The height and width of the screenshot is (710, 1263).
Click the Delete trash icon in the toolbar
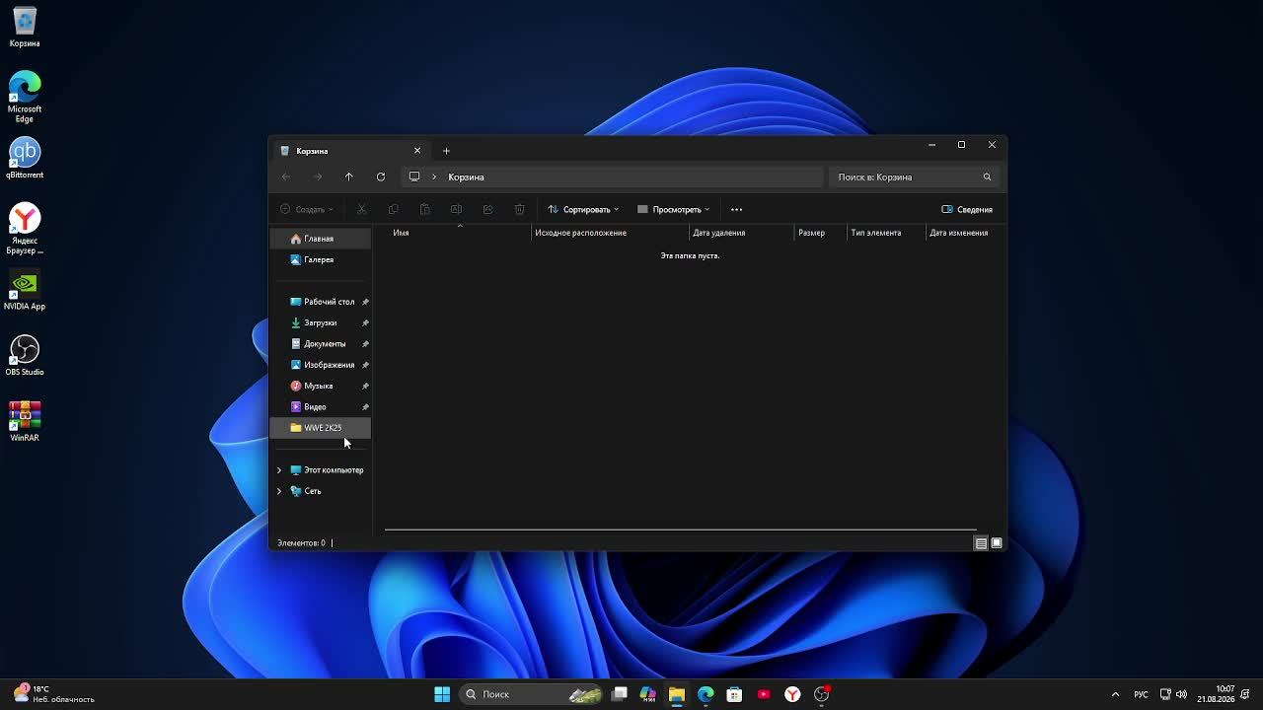tap(520, 209)
